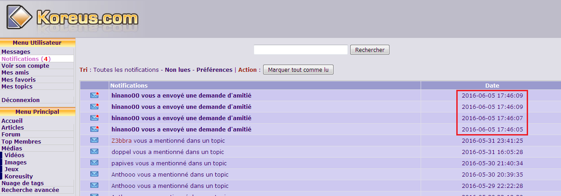The image size is (561, 196).
Task: Click the Koreus.com logo
Action: [72, 18]
